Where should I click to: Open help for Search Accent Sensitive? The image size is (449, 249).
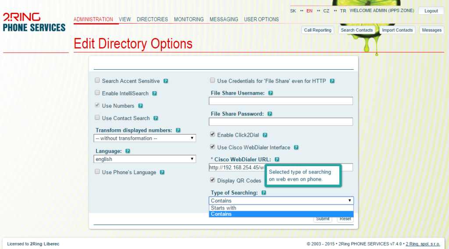pos(165,81)
